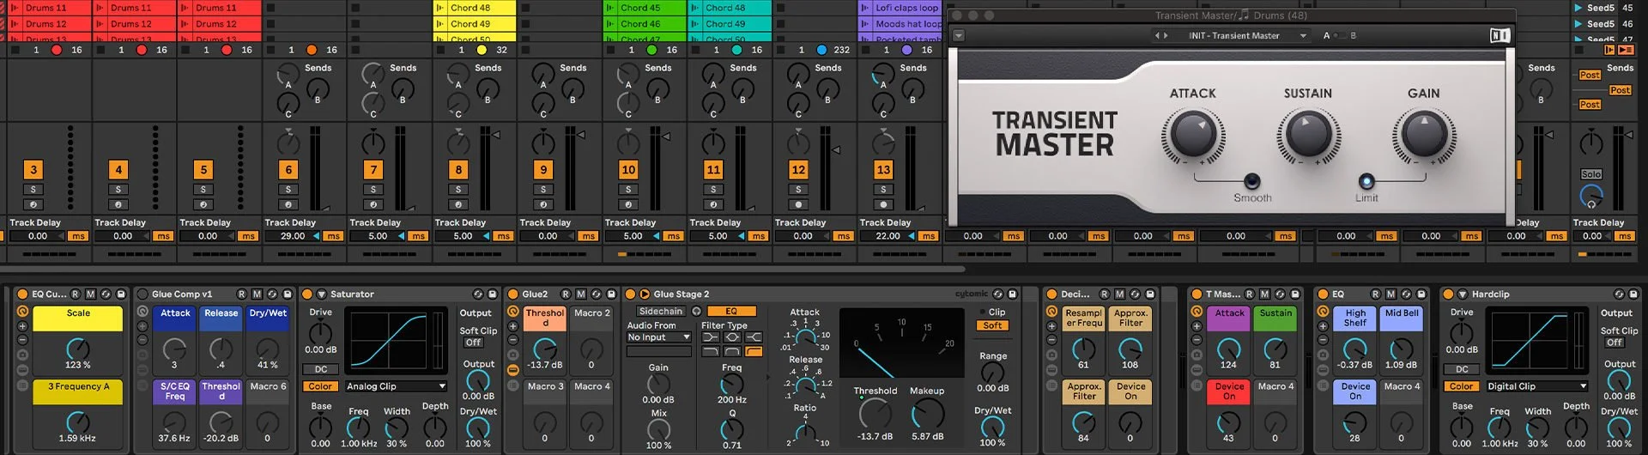The height and width of the screenshot is (455, 1648).
Task: Click the master Solo cue button
Action: [x=1591, y=174]
